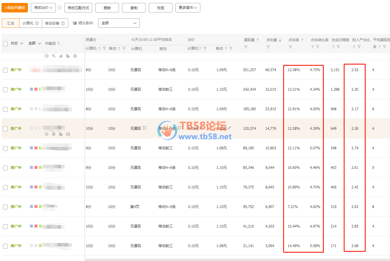Click the 14.49% click-rate value
The image size is (390, 261).
click(294, 246)
